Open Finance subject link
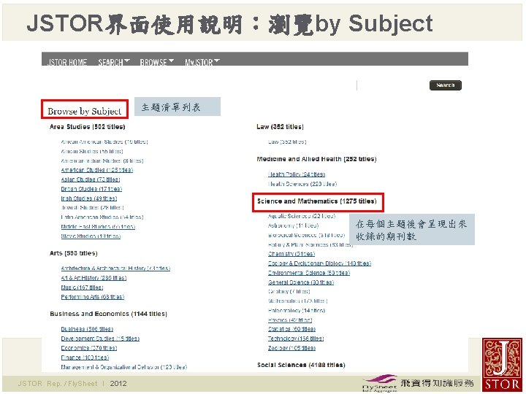 (x=85, y=358)
